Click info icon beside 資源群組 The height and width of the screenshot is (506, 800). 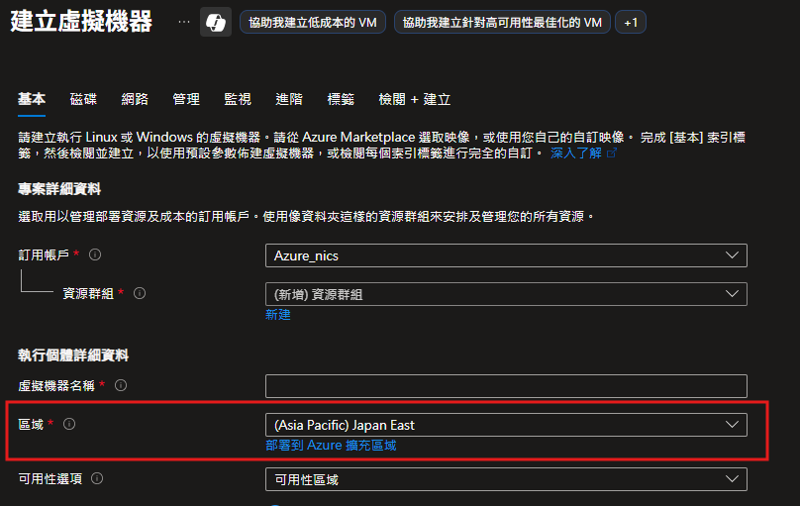pyautogui.click(x=140, y=293)
